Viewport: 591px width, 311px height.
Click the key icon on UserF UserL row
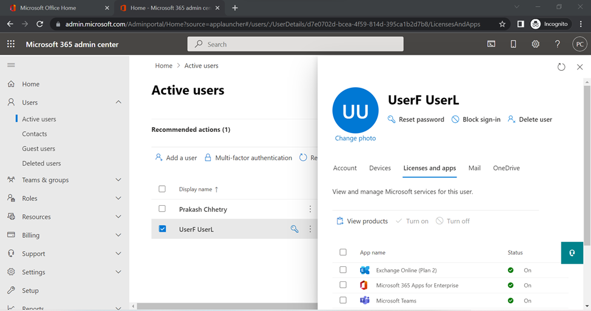(295, 229)
